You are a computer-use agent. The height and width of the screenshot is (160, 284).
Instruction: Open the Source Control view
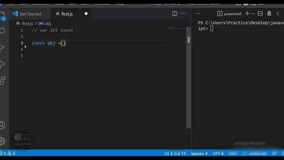pos(2,48)
